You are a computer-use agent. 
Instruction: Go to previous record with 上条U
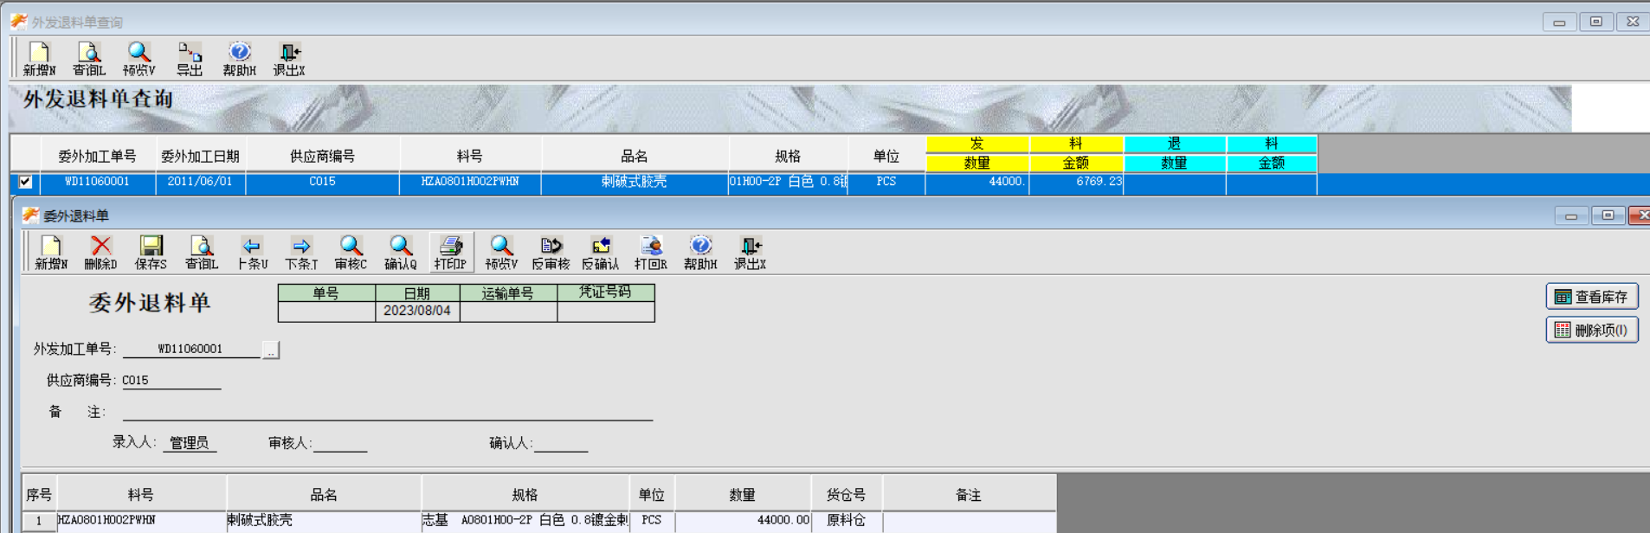pyautogui.click(x=252, y=253)
